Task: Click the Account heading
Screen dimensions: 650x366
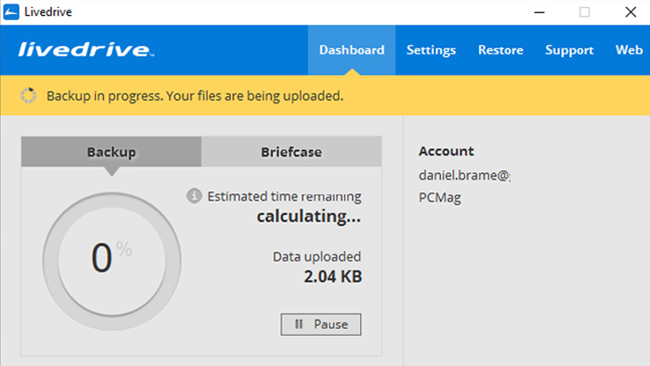Action: tap(446, 151)
